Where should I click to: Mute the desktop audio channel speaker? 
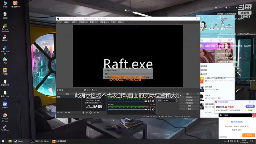pyautogui.click(x=149, y=109)
